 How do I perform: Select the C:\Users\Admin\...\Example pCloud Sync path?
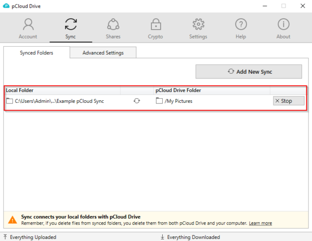59,101
